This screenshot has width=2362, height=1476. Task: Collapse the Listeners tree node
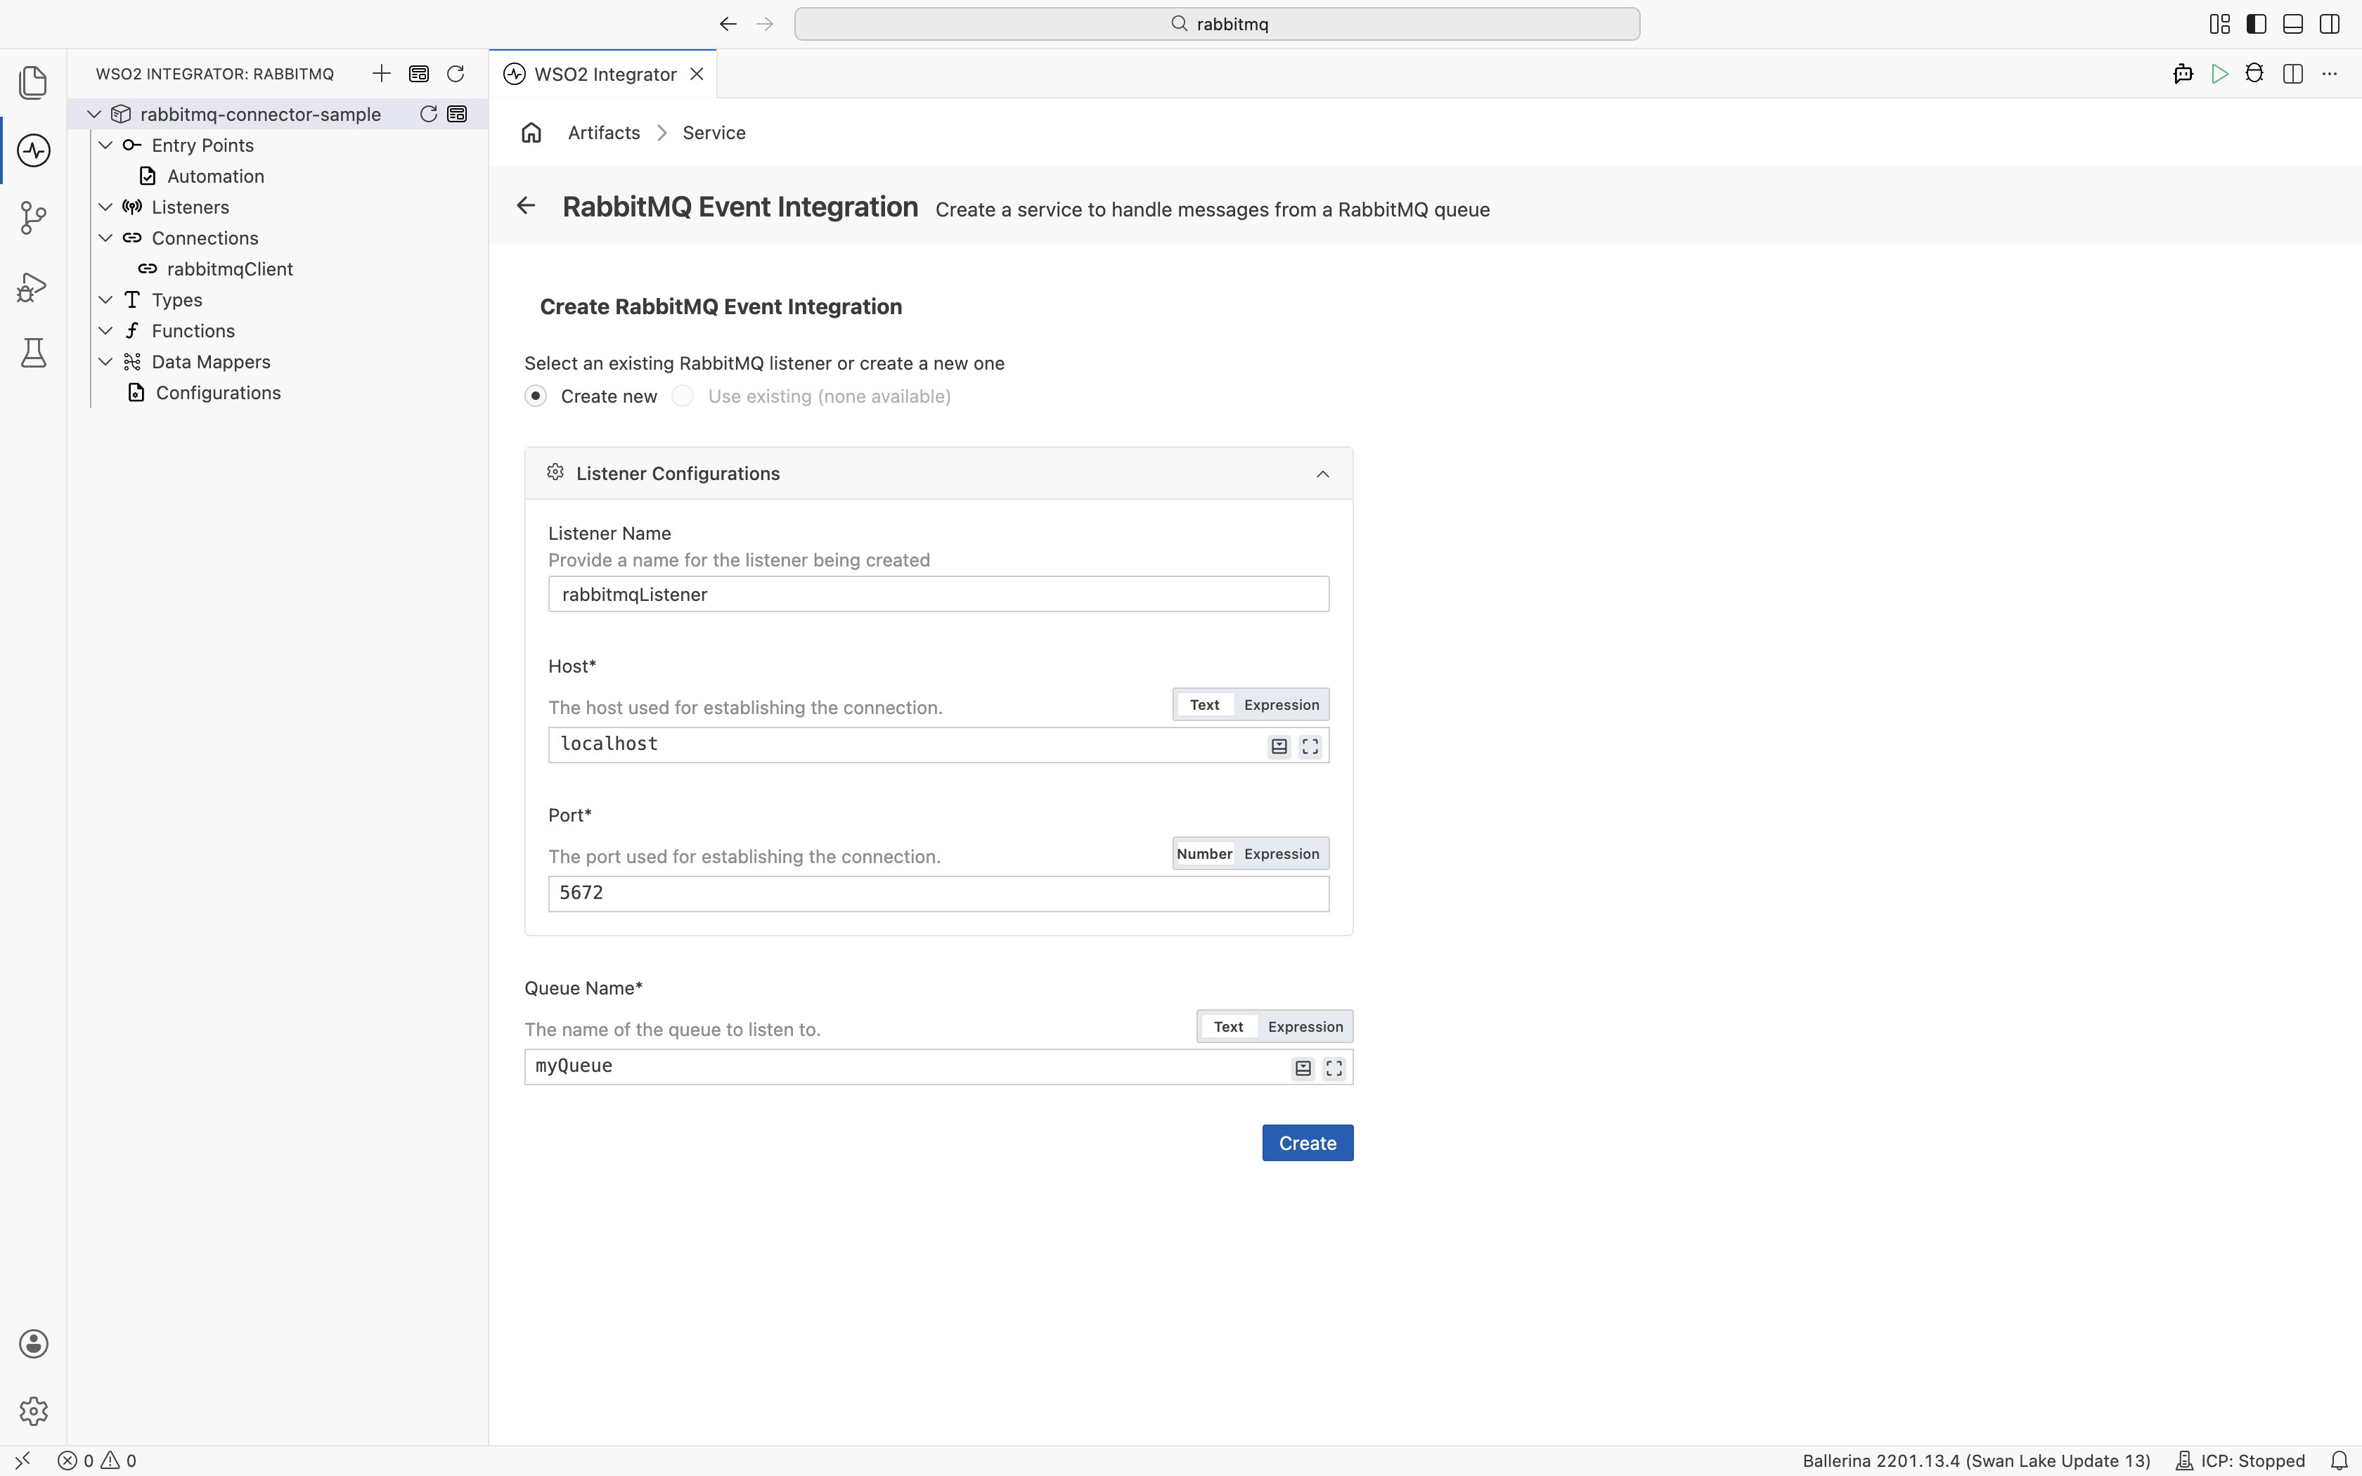(105, 207)
